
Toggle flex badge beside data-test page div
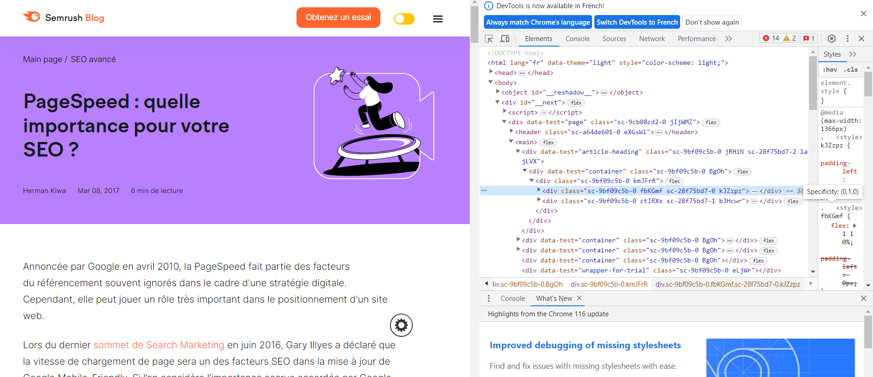[x=711, y=122]
